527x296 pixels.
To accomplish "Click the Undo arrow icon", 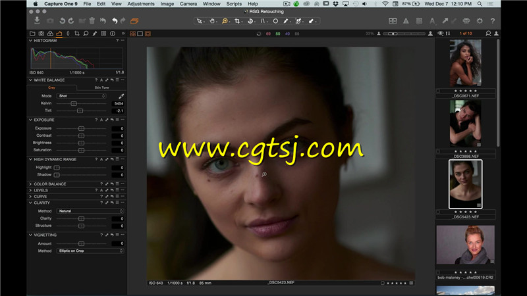I will tap(115, 21).
